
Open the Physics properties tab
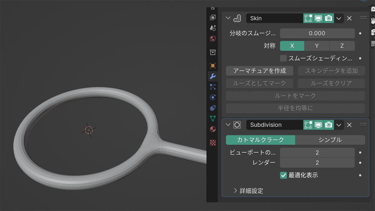tap(213, 97)
